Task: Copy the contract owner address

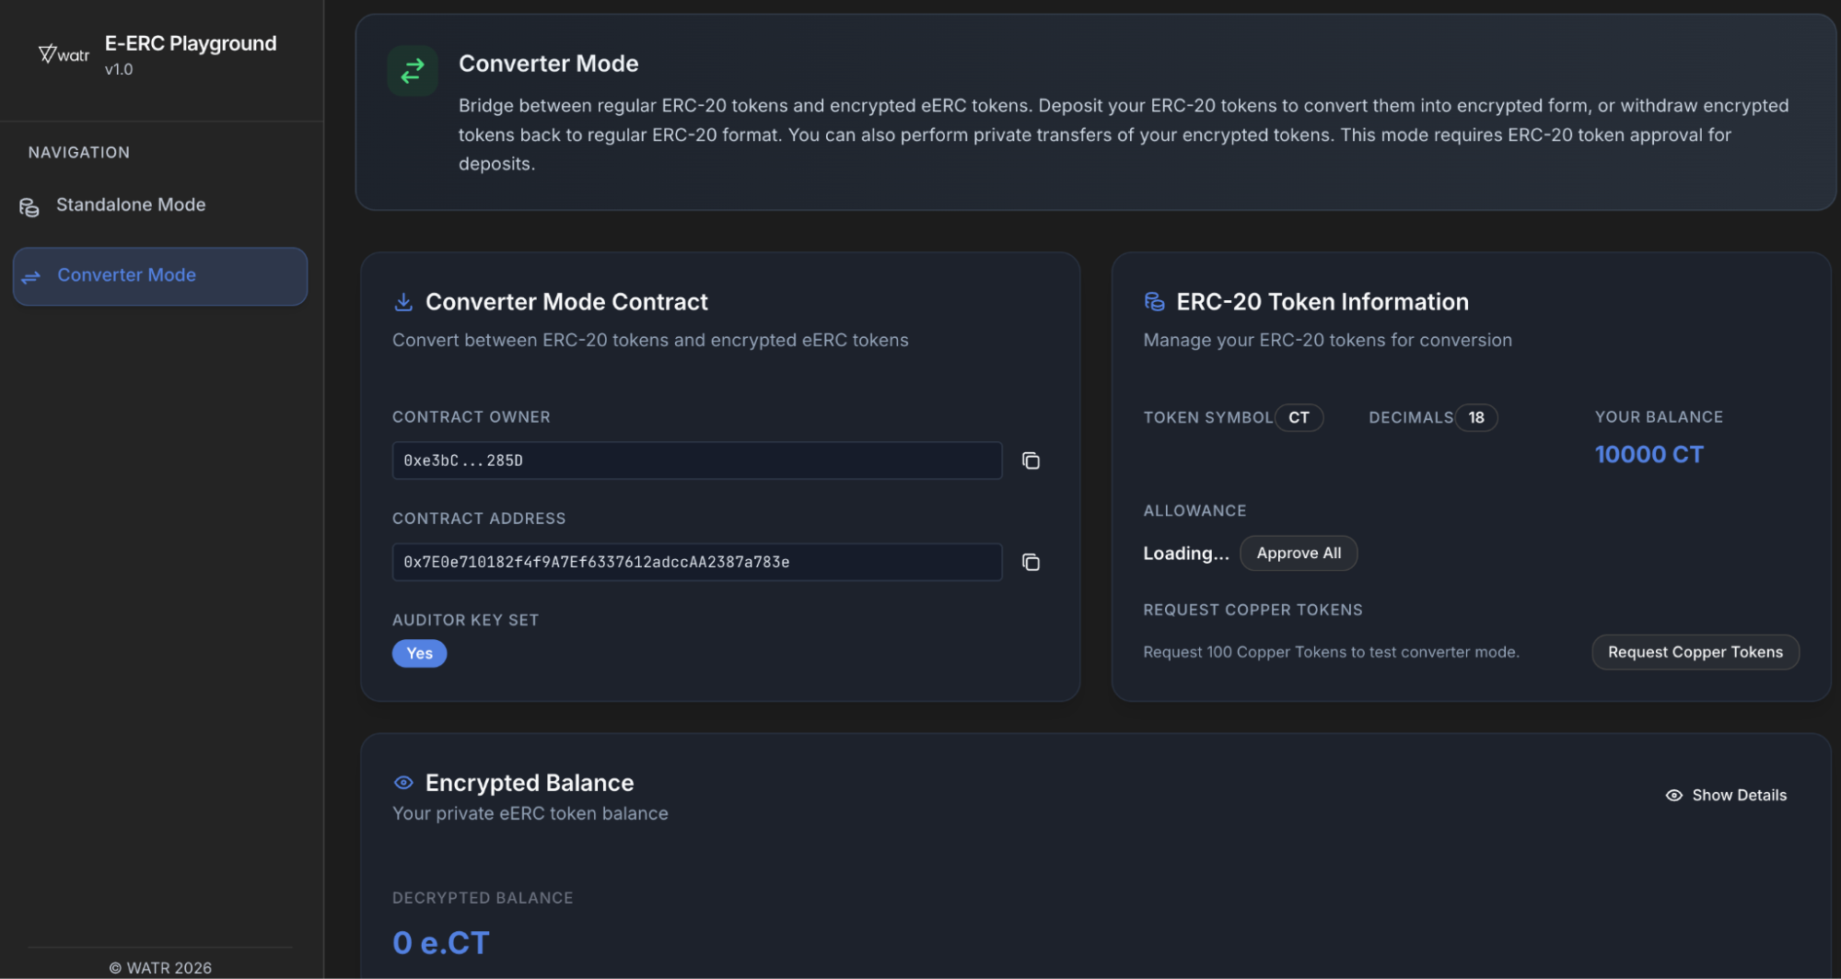Action: point(1031,460)
